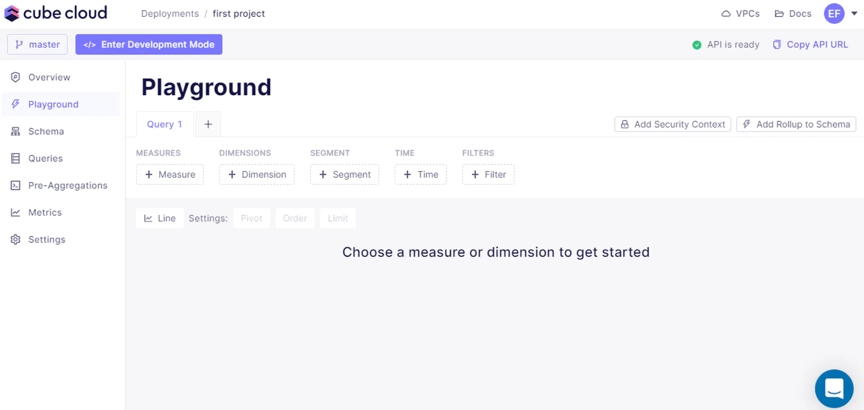
Task: Click the Cube Cloud logo
Action: click(x=56, y=13)
